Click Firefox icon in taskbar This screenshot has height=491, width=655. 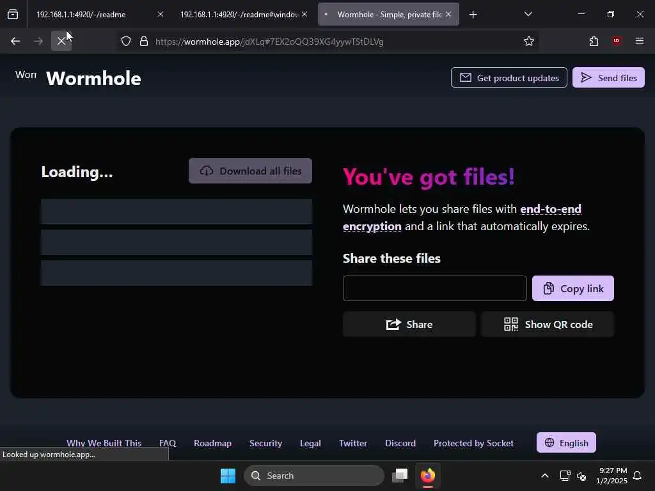pos(428,476)
